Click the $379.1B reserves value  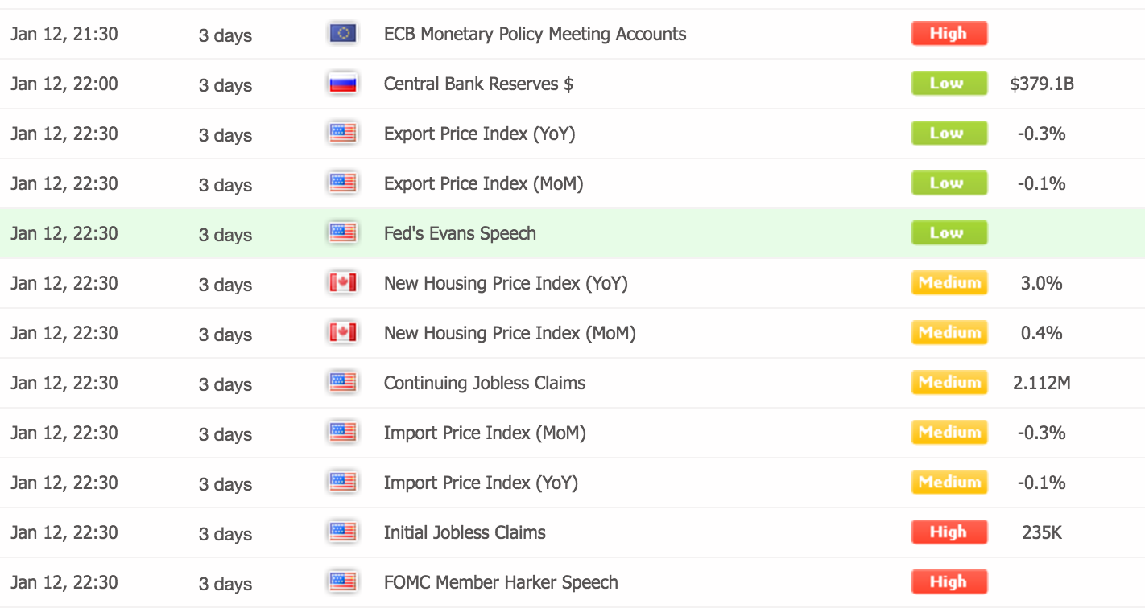pos(1041,84)
